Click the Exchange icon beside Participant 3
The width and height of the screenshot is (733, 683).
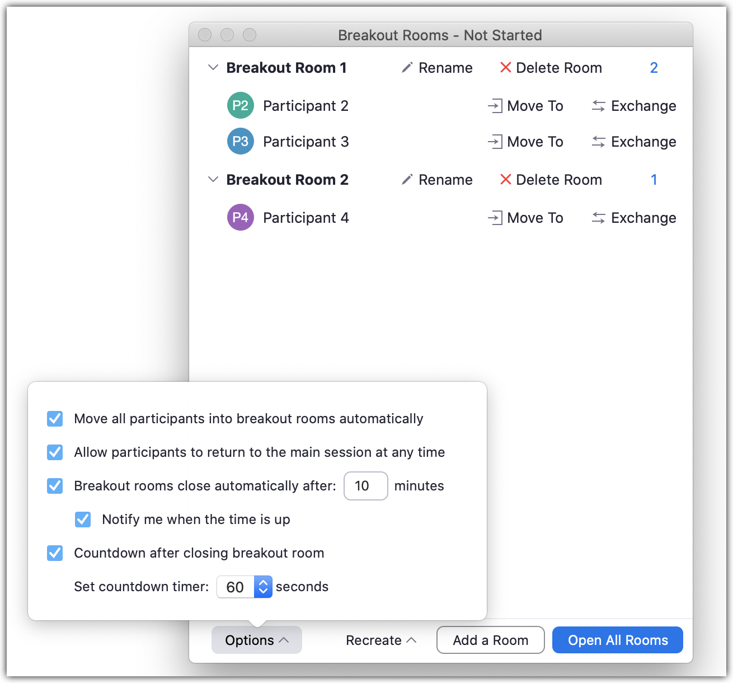click(x=598, y=142)
